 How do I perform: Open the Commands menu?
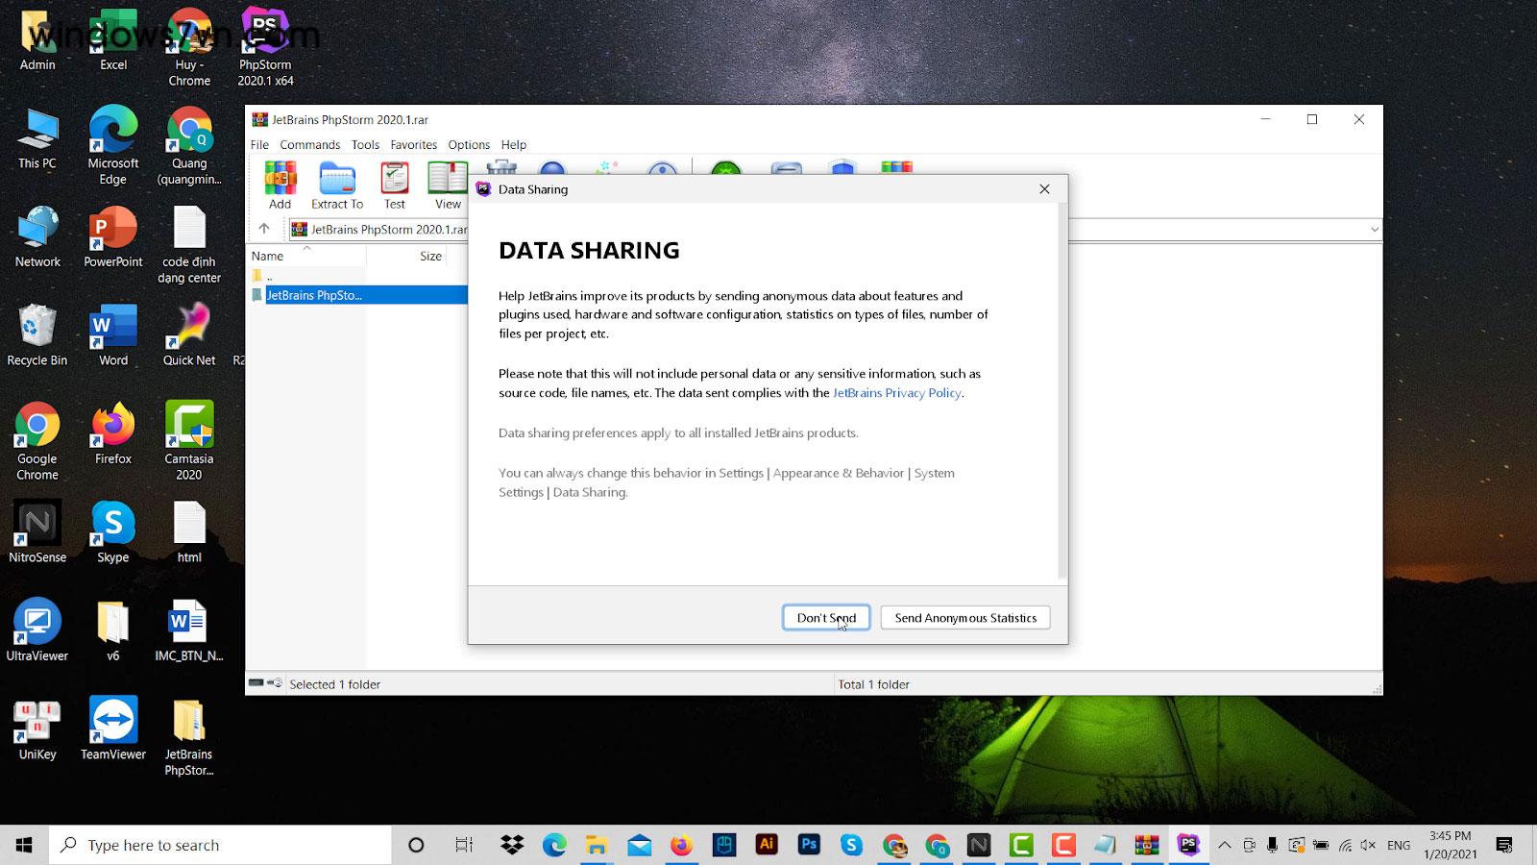pos(309,145)
